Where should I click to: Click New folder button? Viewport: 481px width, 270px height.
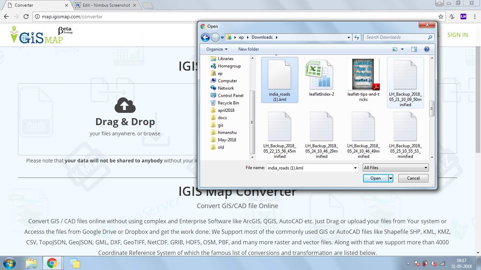(249, 49)
